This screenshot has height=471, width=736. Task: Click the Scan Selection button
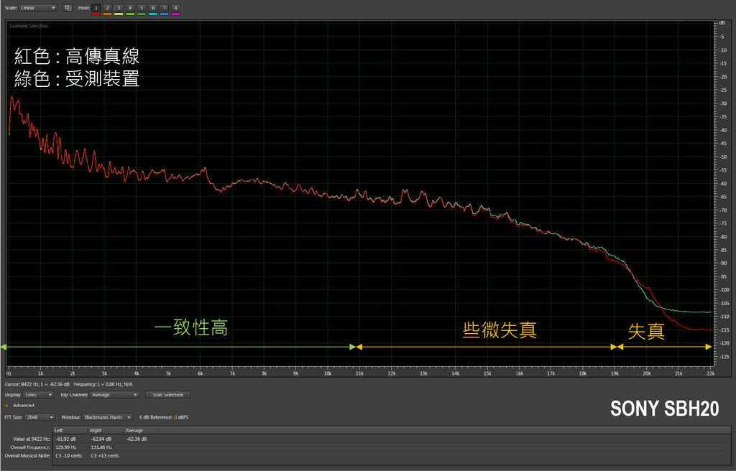tap(168, 395)
